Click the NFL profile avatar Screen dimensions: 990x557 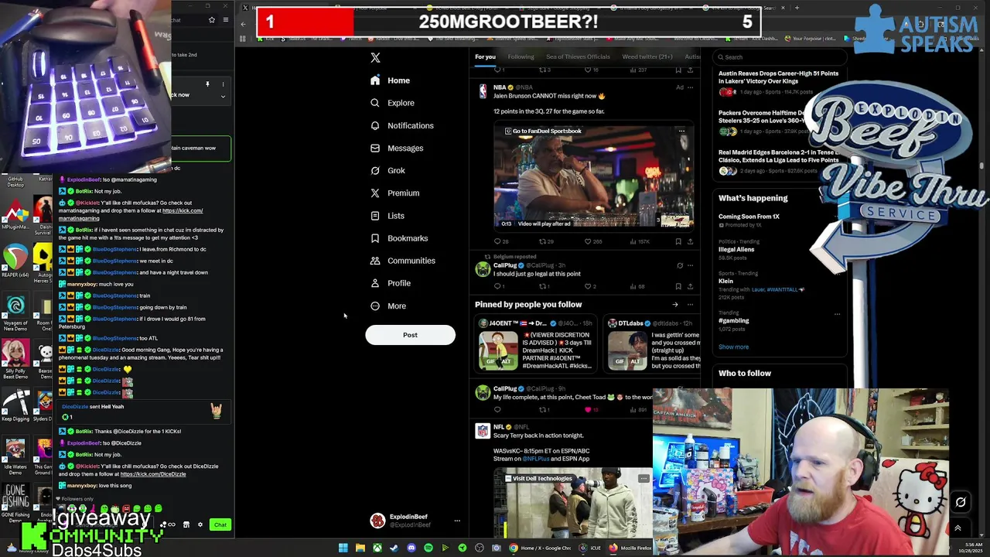(x=483, y=430)
